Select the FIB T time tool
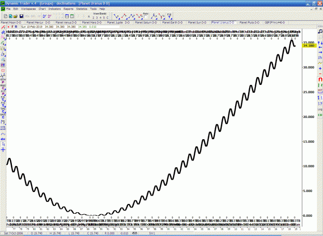The width and height of the screenshot is (323, 236). pos(170,16)
